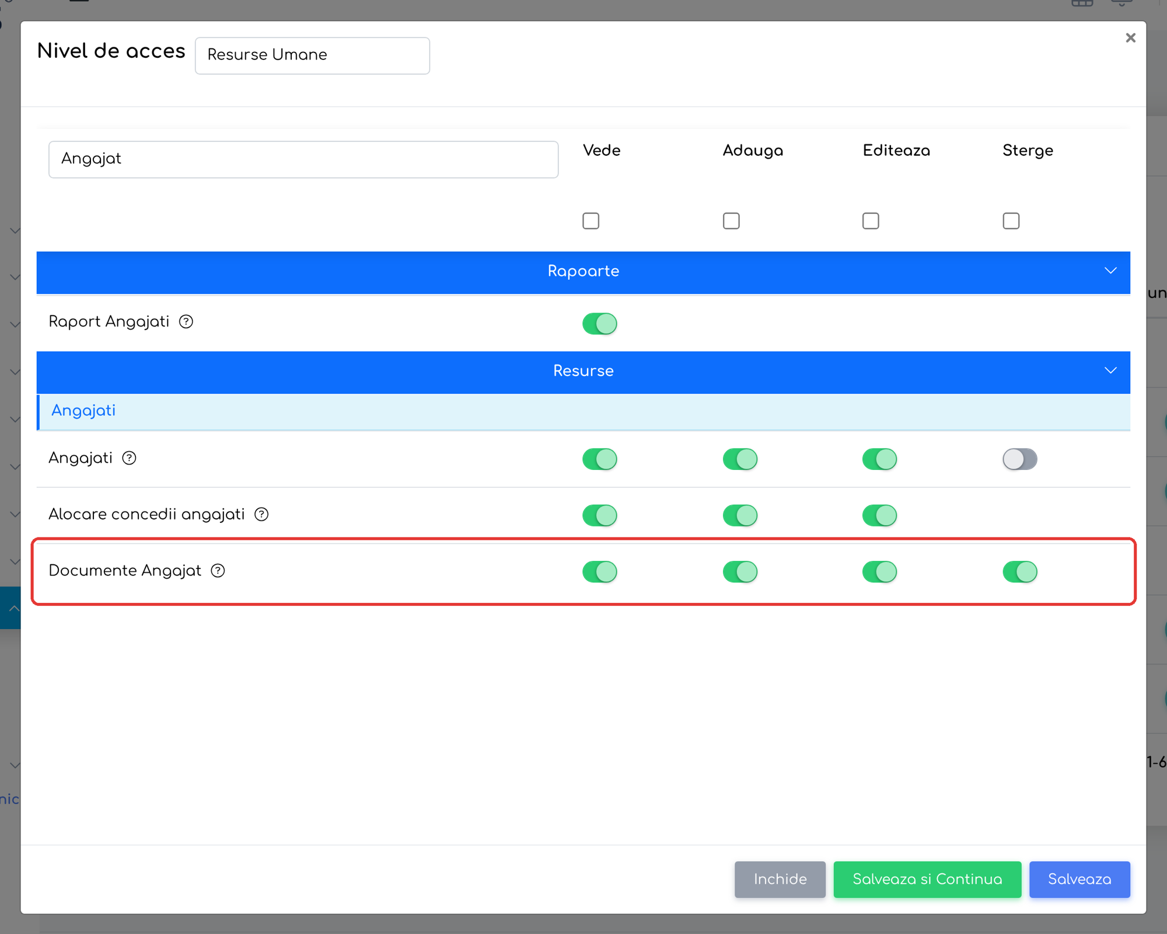This screenshot has height=934, width=1167.
Task: Toggle Editeaza switch for Angajati row
Action: [x=879, y=459]
